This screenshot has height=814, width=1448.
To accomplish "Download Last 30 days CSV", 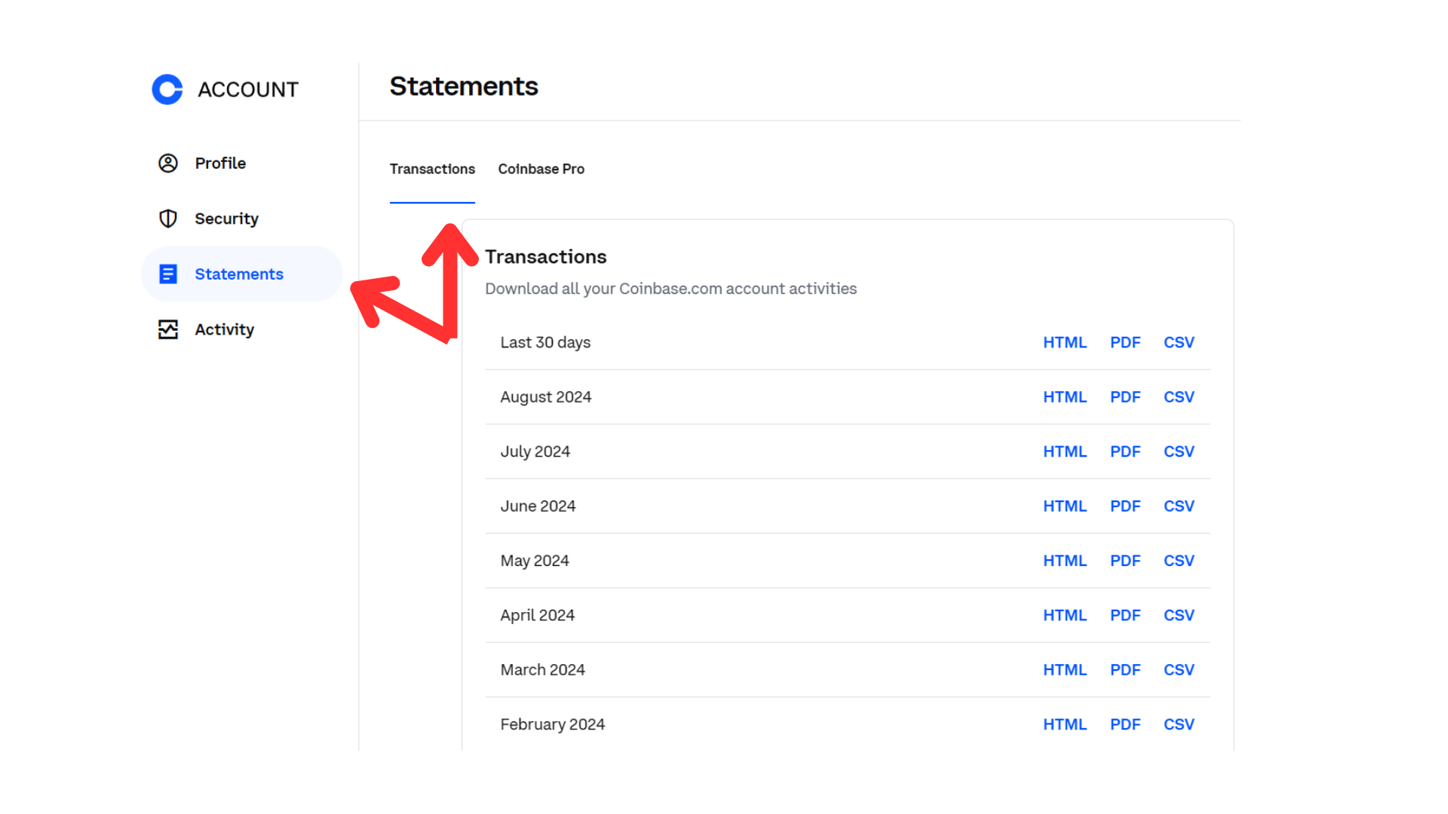I will [x=1178, y=342].
